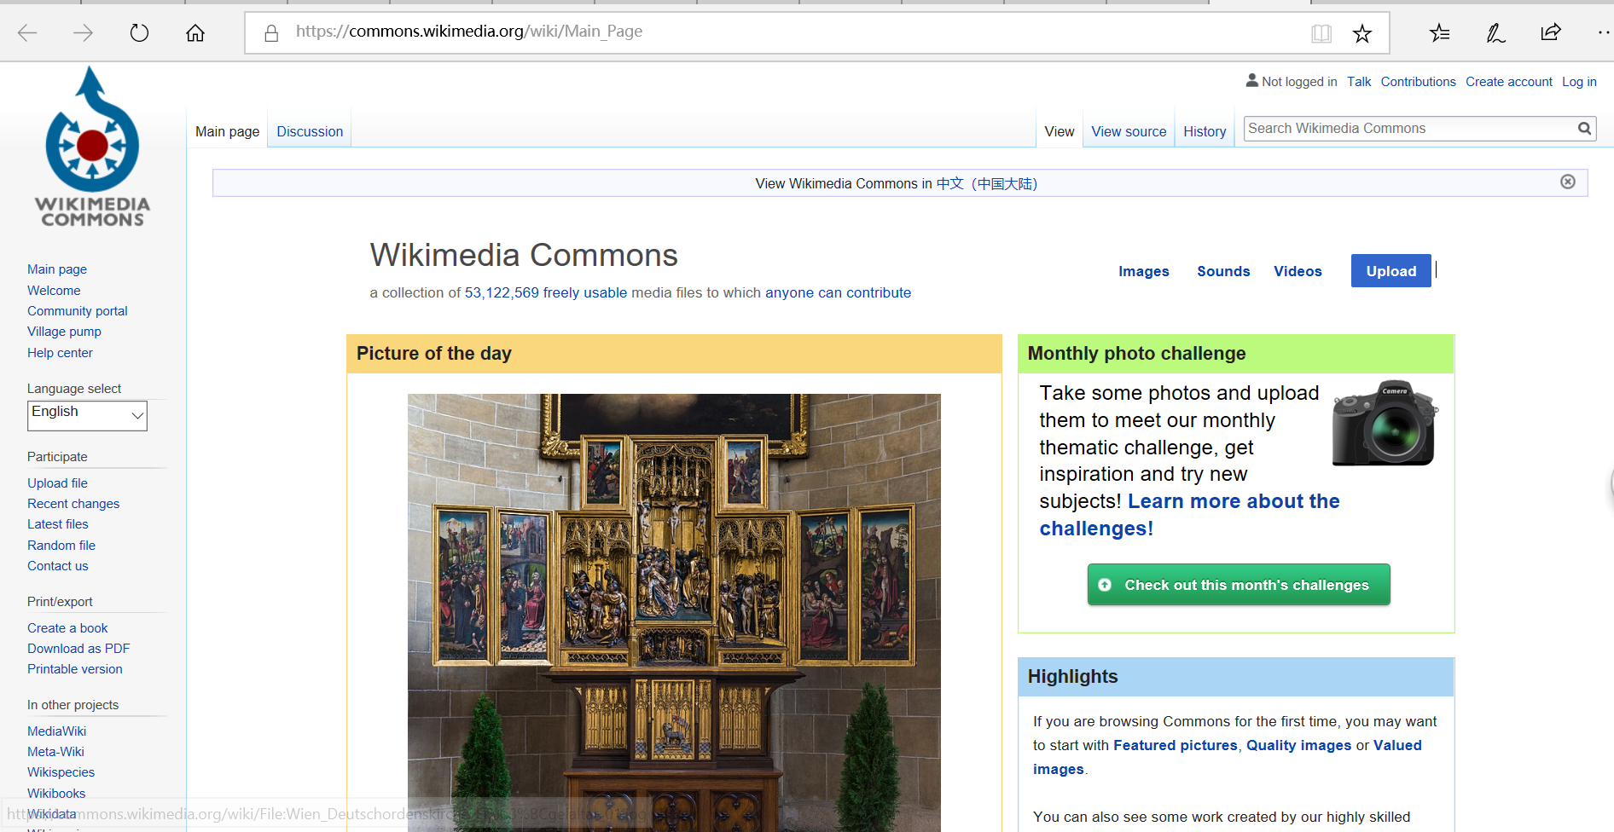Image resolution: width=1614 pixels, height=832 pixels.
Task: Open the Featured pictures link
Action: [x=1175, y=745]
